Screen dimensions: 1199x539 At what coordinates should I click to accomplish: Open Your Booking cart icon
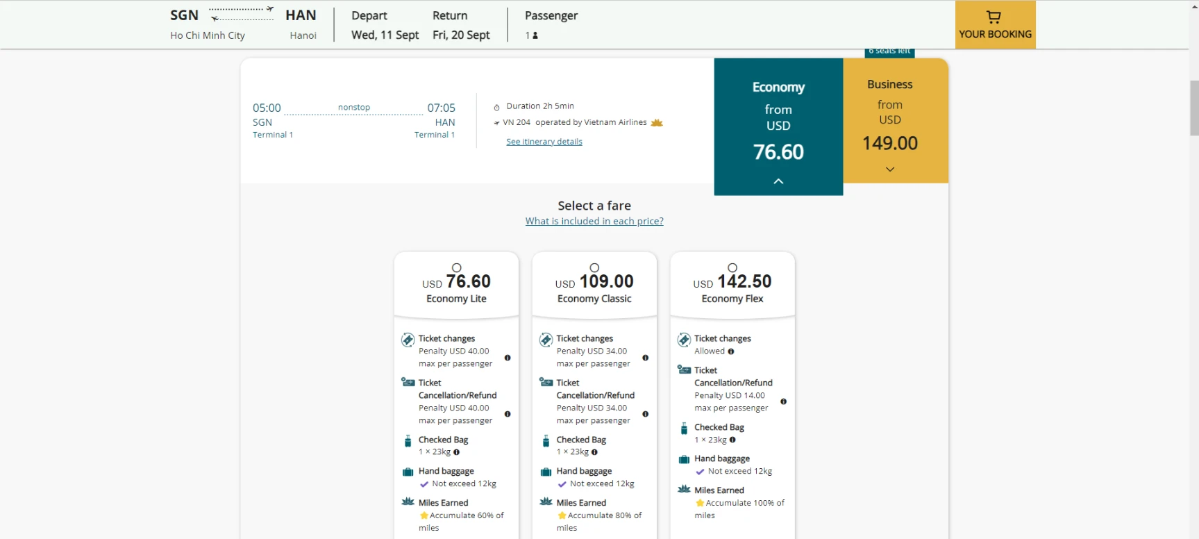pos(994,17)
